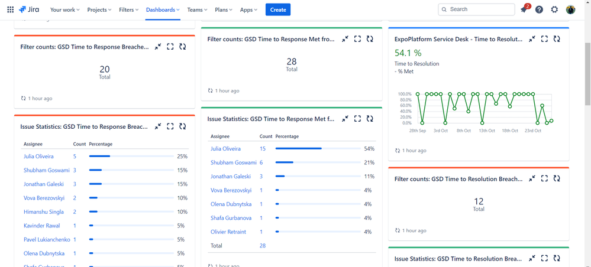Click the Total count 28 link
The width and height of the screenshot is (591, 267).
click(x=263, y=246)
